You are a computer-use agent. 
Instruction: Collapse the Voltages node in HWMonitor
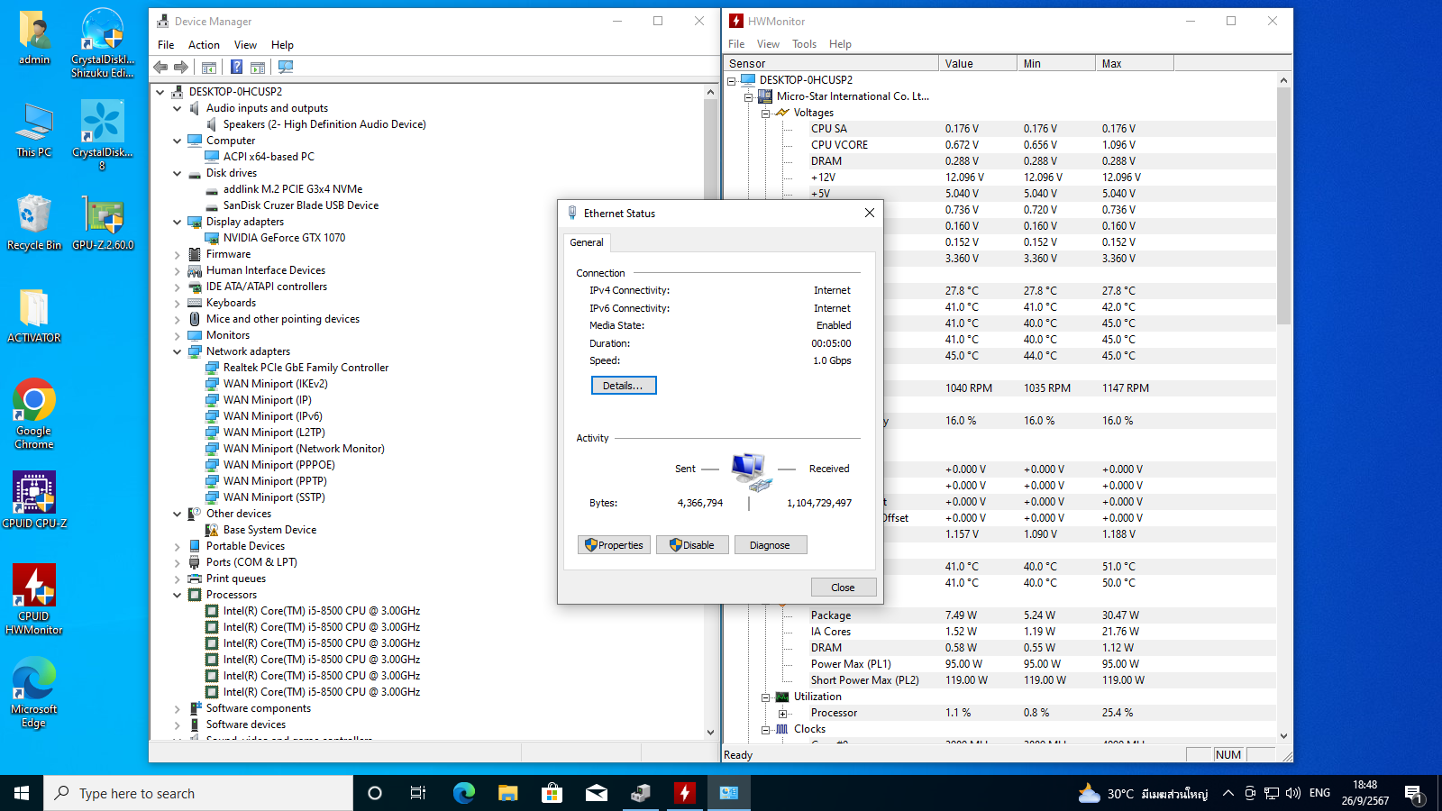765,114
